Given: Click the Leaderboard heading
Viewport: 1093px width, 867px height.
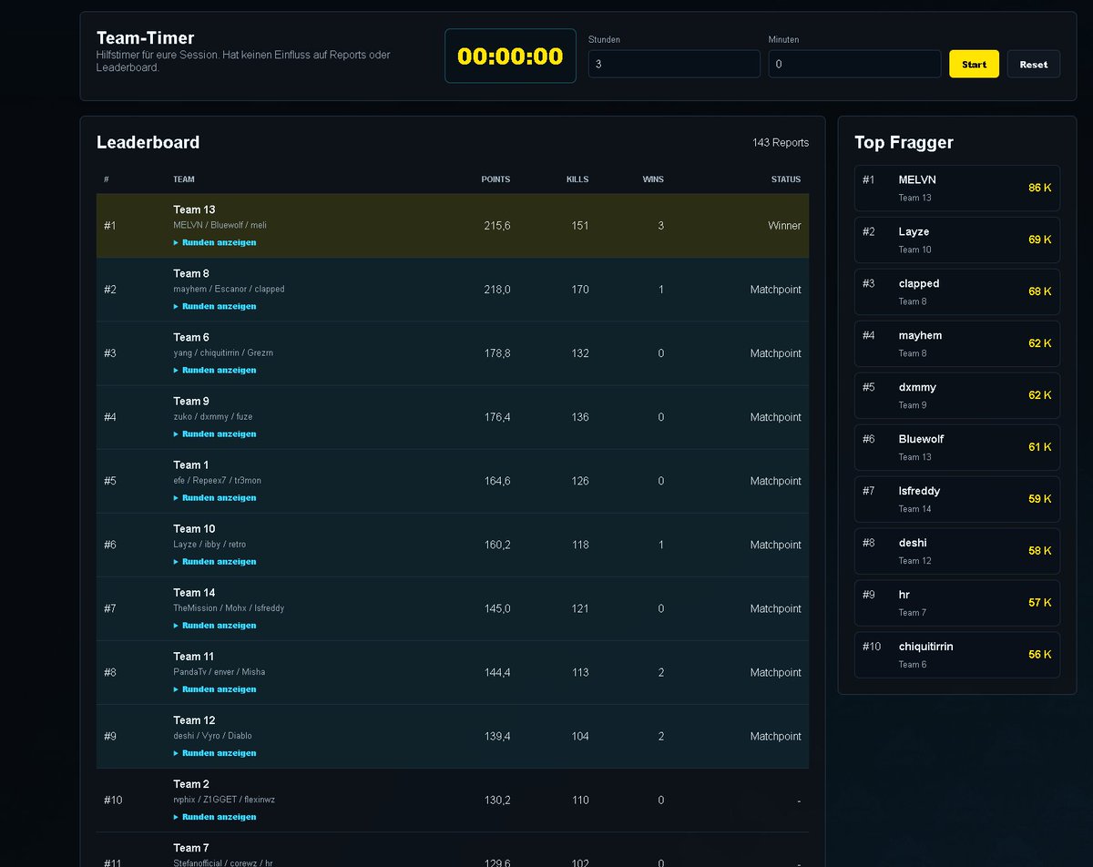Looking at the screenshot, I should [x=148, y=142].
